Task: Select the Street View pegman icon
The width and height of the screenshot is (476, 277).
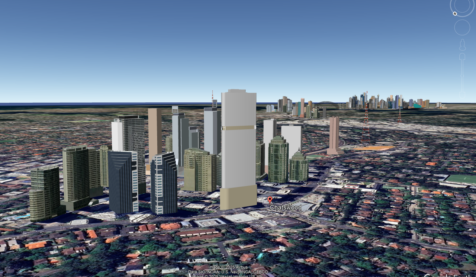Action: [462, 45]
